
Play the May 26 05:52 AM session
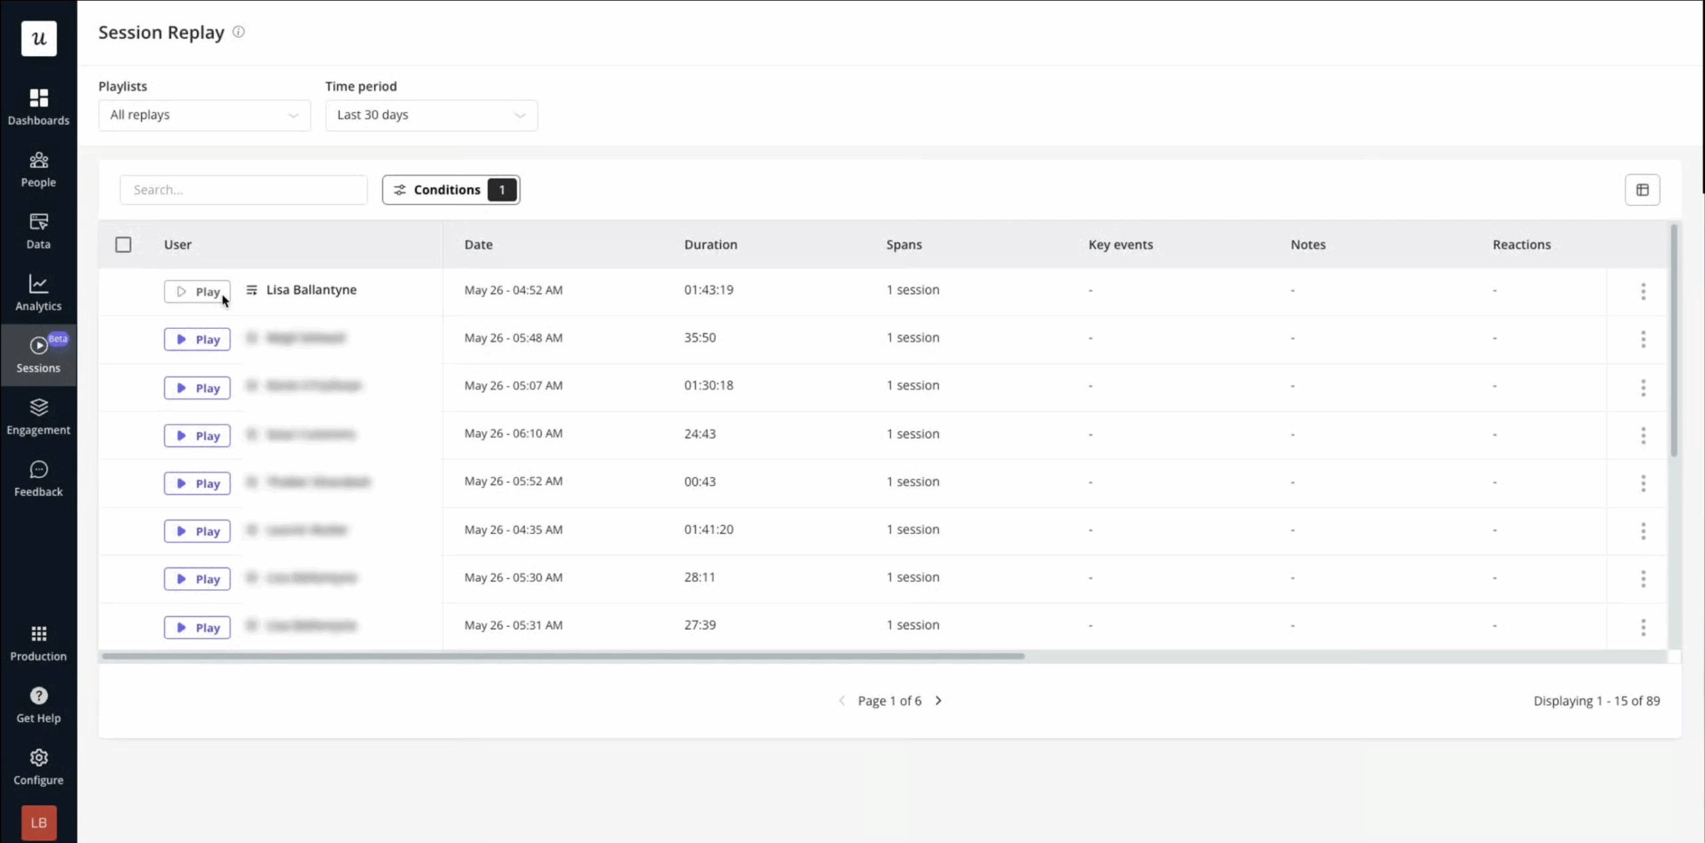[x=197, y=484]
